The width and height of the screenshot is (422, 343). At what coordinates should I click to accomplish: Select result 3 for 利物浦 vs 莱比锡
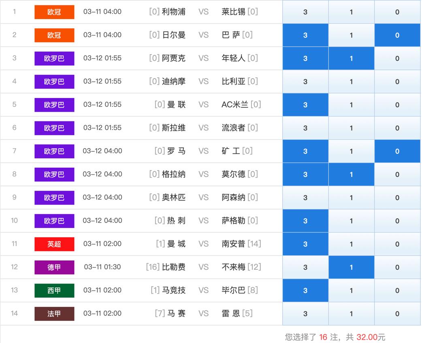[x=305, y=12]
